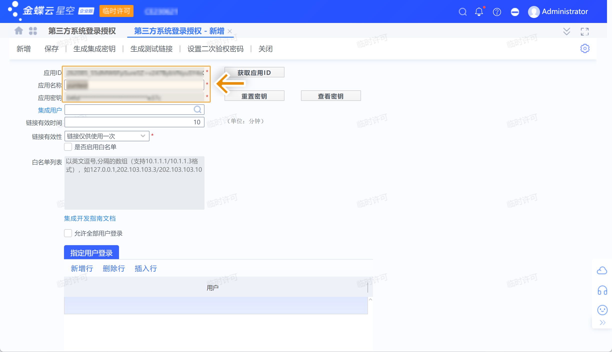The height and width of the screenshot is (352, 612).
Task: Toggle fullscreen with the expand icon
Action: 584,31
